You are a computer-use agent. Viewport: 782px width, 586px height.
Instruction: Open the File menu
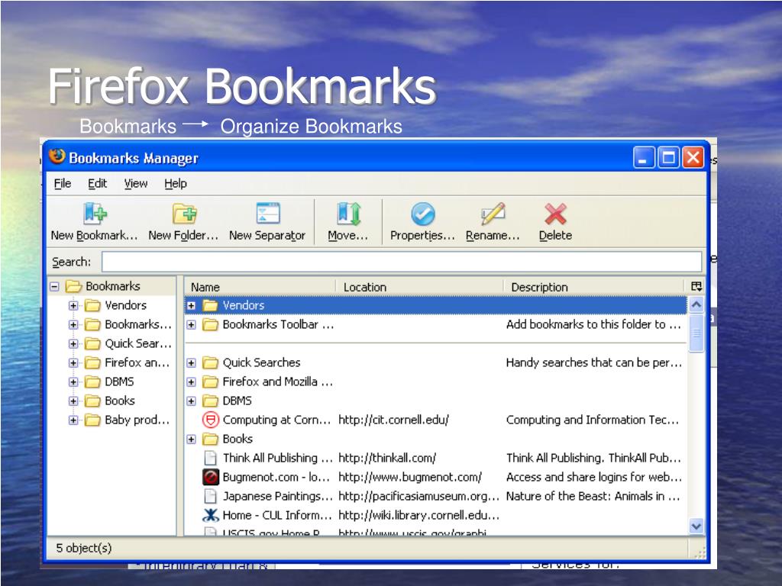point(63,183)
